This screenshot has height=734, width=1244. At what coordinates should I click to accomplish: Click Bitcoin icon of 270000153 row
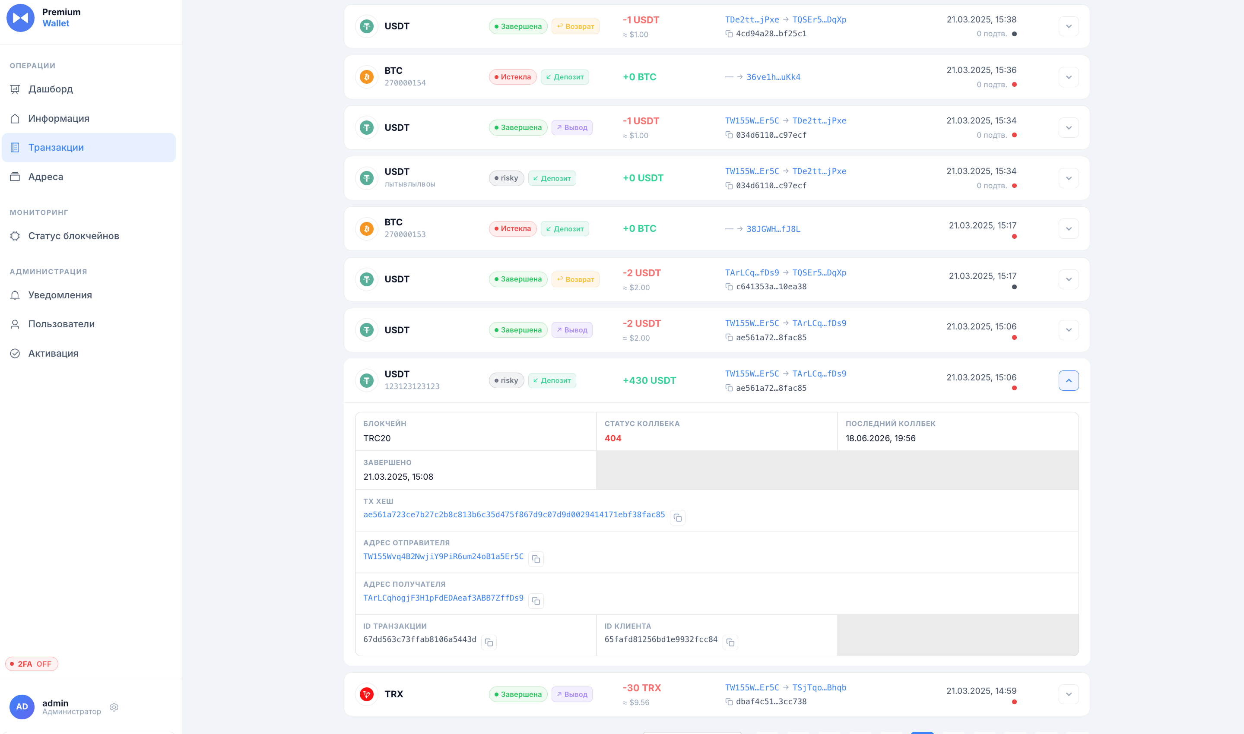pyautogui.click(x=367, y=228)
